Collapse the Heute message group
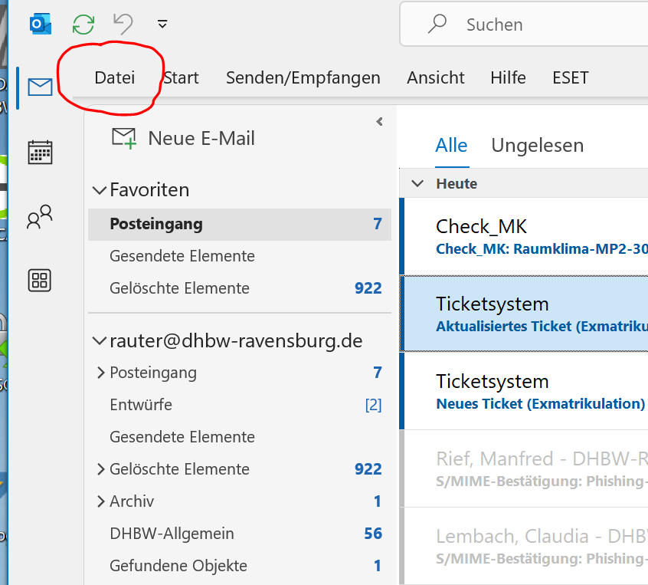The image size is (648, 585). [x=417, y=183]
